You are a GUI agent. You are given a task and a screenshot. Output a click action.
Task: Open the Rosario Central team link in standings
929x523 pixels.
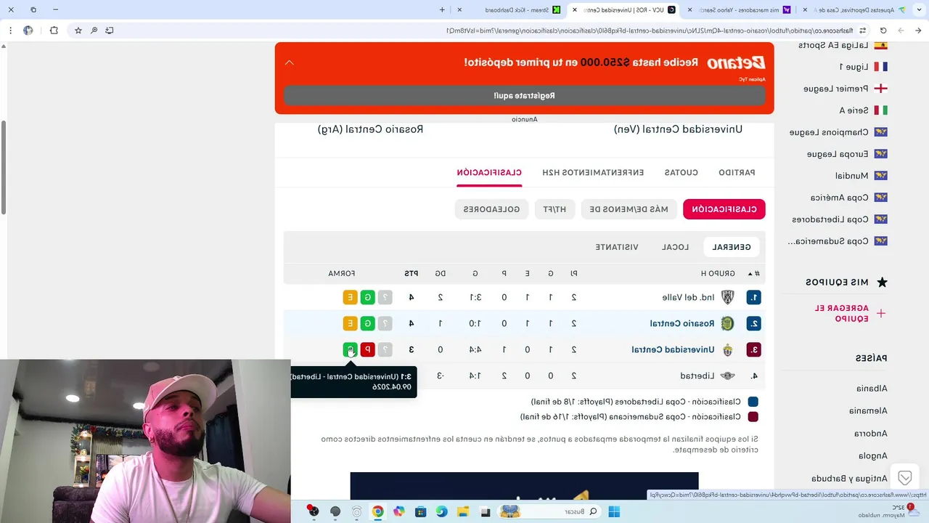click(x=682, y=323)
